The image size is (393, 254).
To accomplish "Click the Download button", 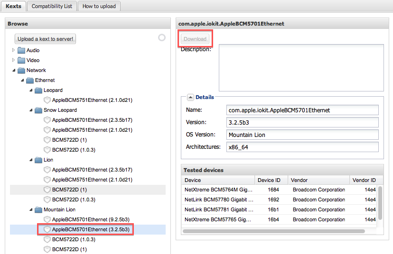I will tap(195, 39).
